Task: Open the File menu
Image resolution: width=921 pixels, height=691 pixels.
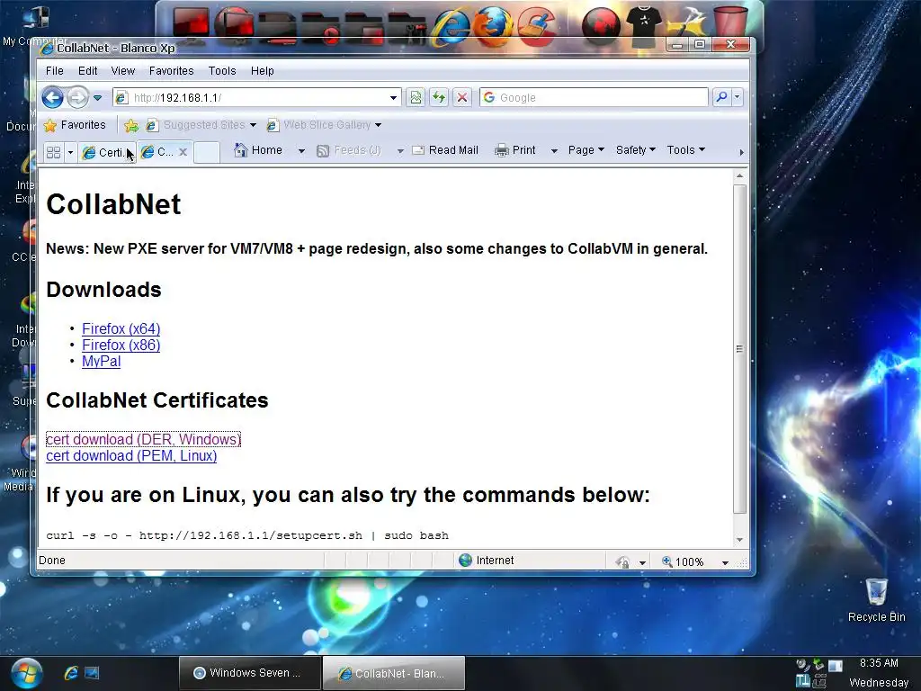Action: (x=55, y=71)
